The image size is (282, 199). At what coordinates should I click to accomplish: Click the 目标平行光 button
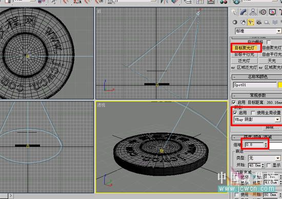tap(245, 54)
